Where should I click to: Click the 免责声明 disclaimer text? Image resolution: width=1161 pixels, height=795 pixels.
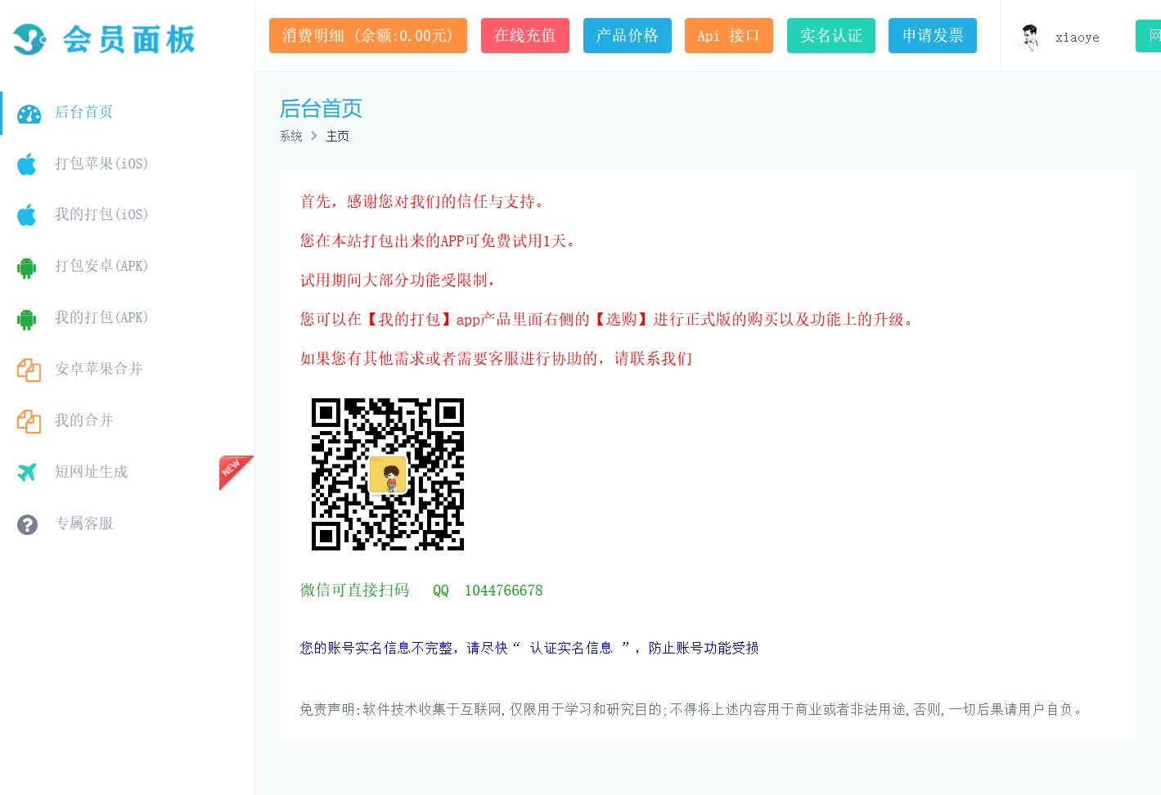click(x=691, y=709)
